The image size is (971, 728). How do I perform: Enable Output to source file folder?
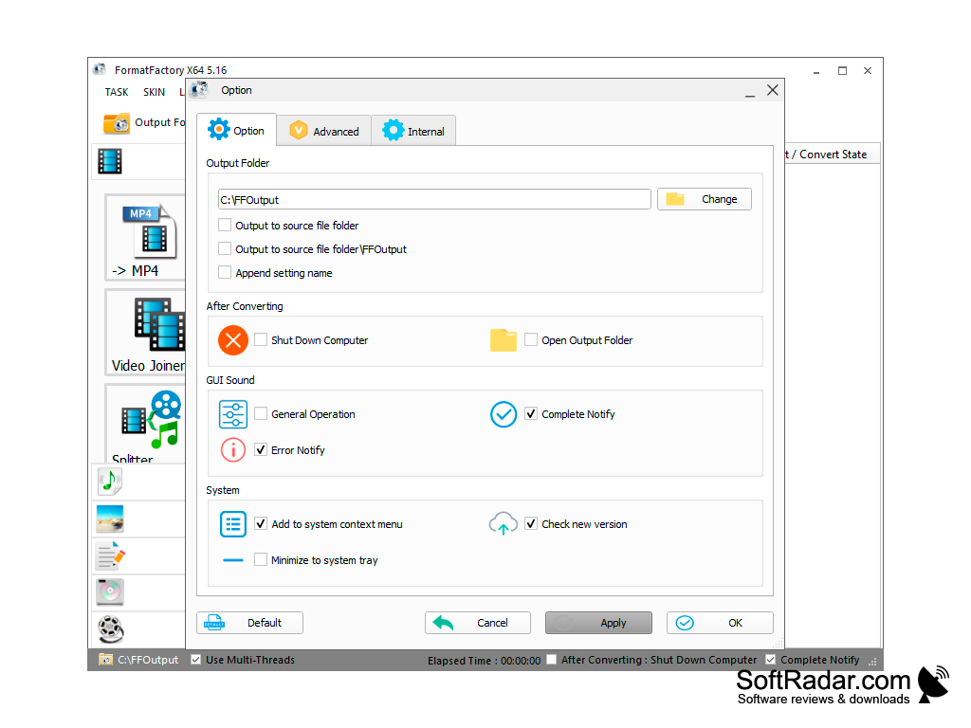pos(225,226)
